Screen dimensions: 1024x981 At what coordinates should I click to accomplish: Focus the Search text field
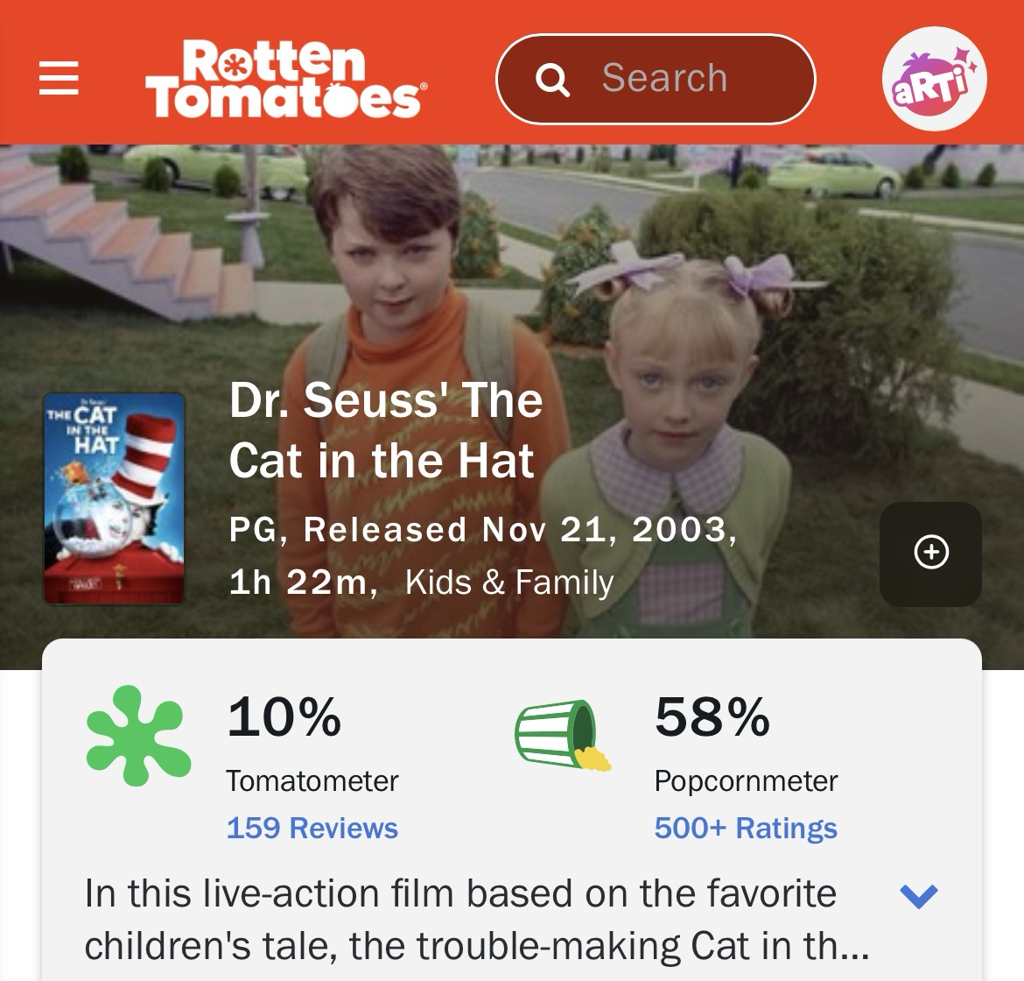pyautogui.click(x=683, y=78)
